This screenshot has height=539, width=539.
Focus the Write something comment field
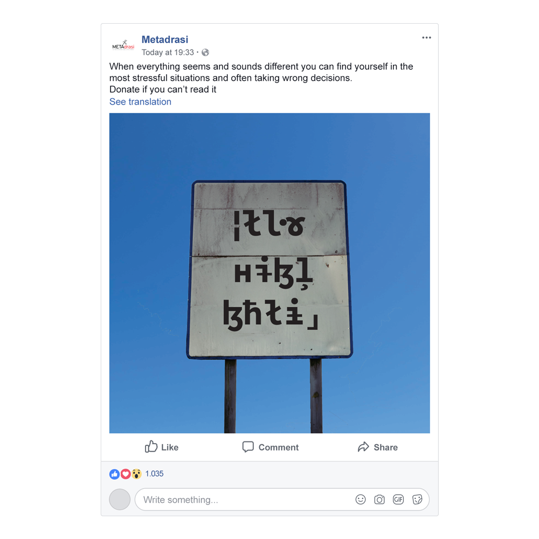coord(282,500)
